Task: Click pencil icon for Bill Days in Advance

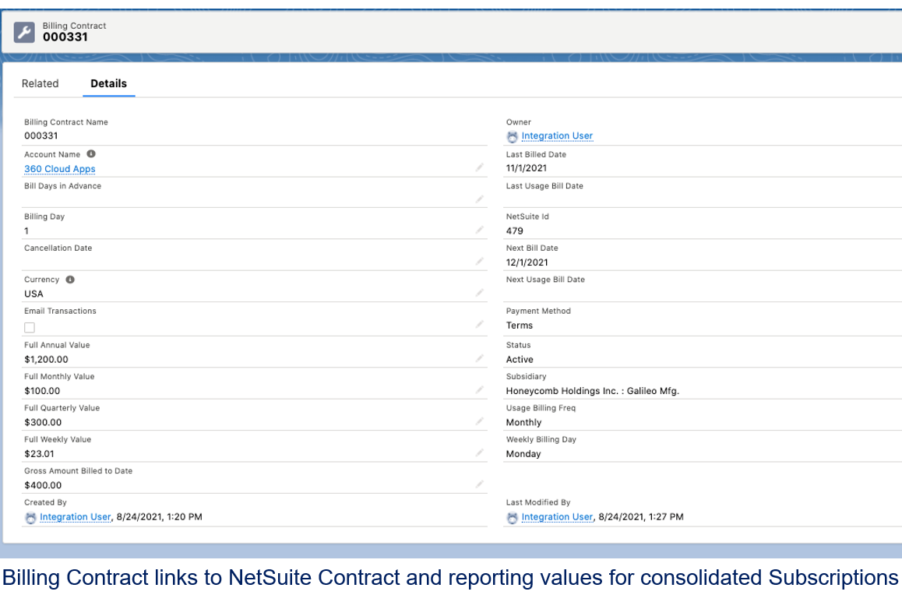Action: click(x=480, y=199)
